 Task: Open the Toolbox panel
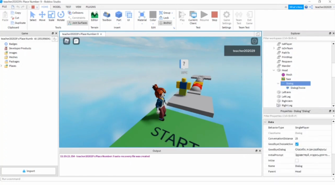tap(107, 16)
